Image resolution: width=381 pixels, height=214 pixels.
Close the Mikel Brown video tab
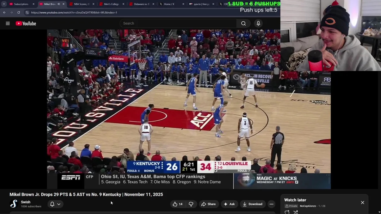[63, 4]
